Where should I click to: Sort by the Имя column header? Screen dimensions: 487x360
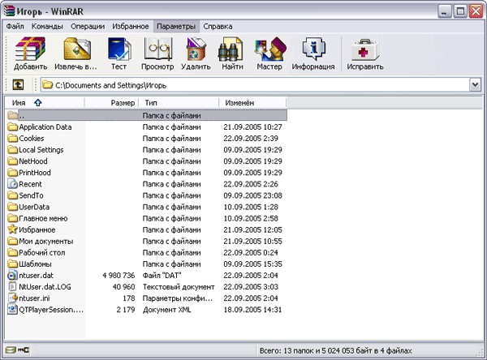pyautogui.click(x=45, y=103)
